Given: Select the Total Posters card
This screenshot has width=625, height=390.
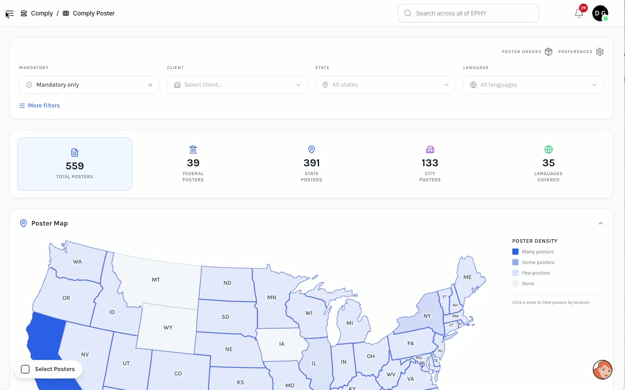Looking at the screenshot, I should (75, 164).
